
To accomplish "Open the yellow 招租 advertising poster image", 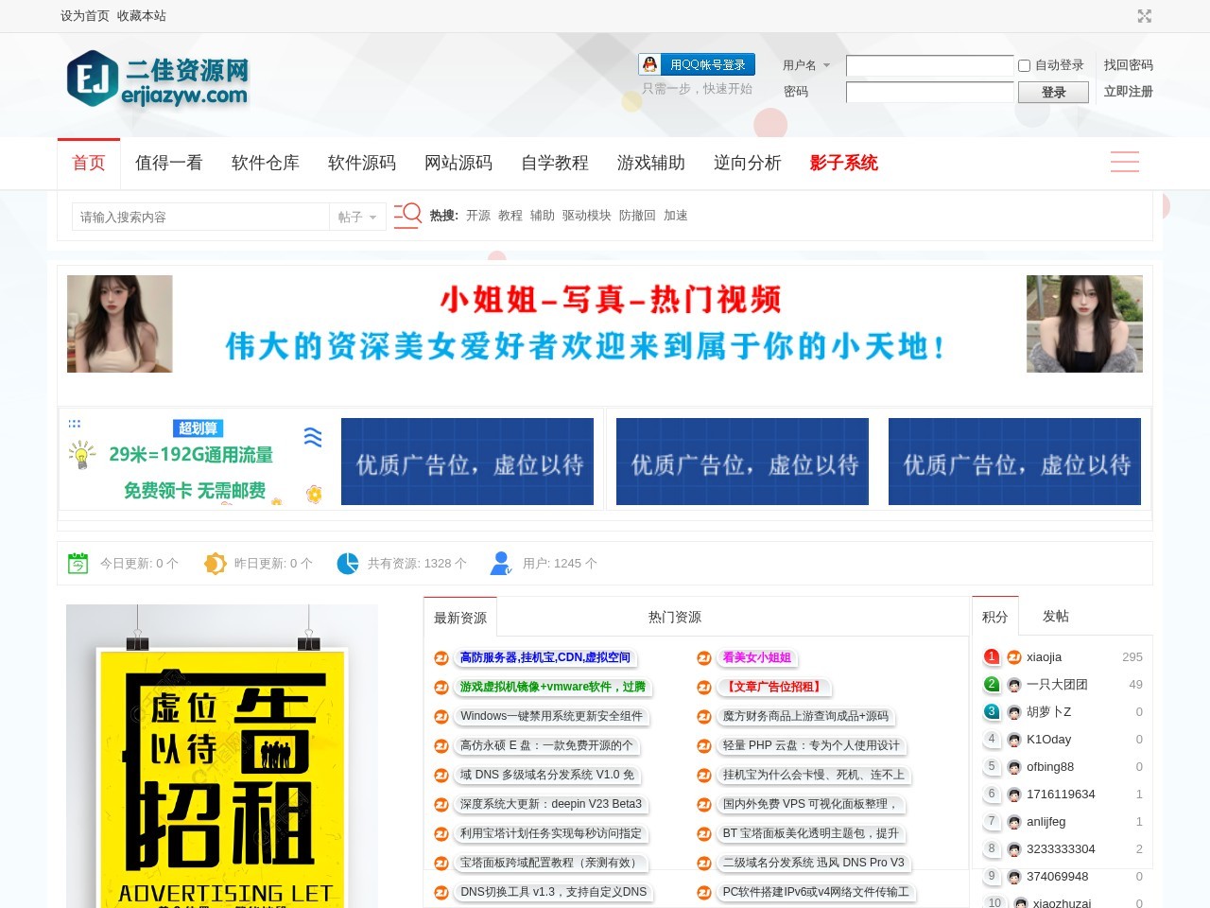I will [x=222, y=757].
